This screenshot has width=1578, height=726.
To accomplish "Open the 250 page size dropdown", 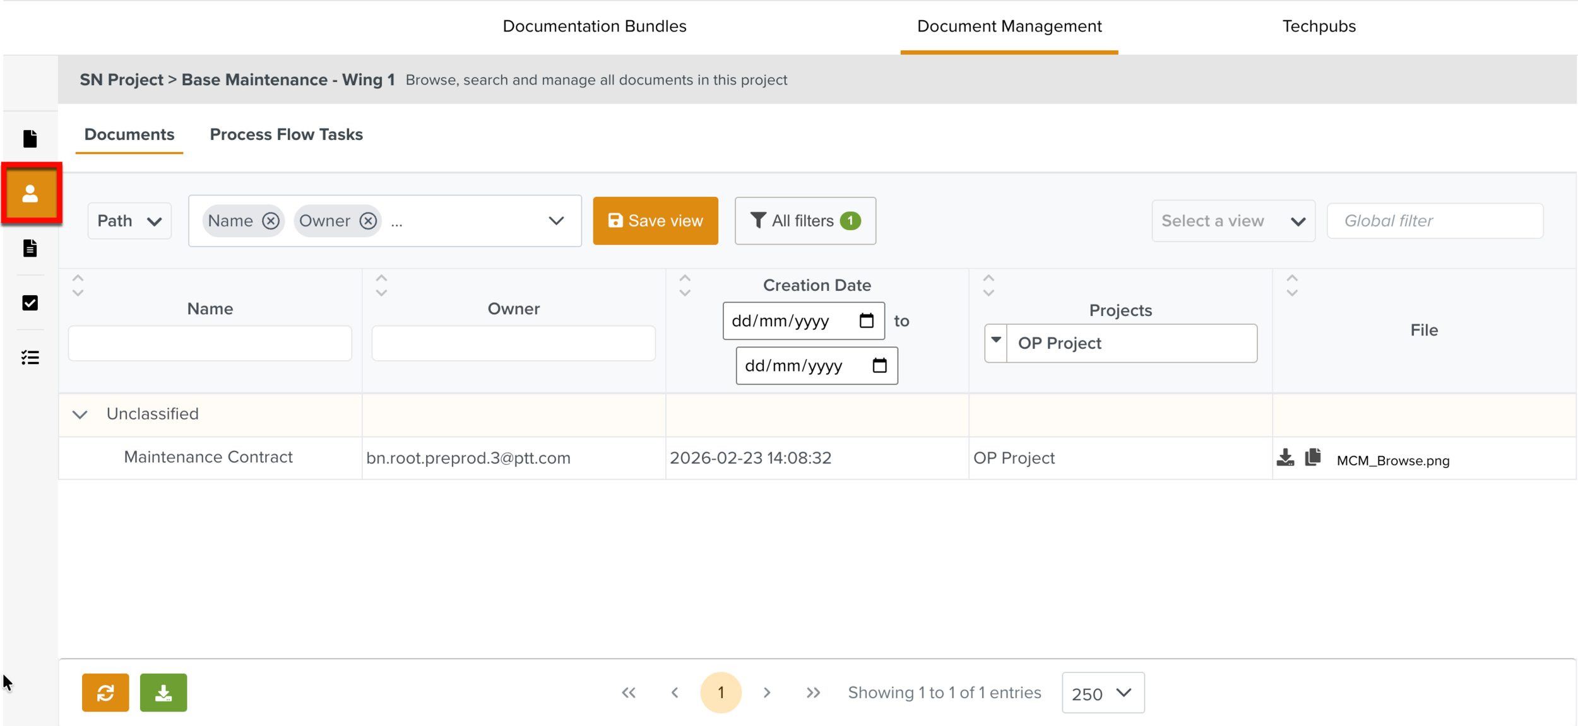I will 1102,693.
